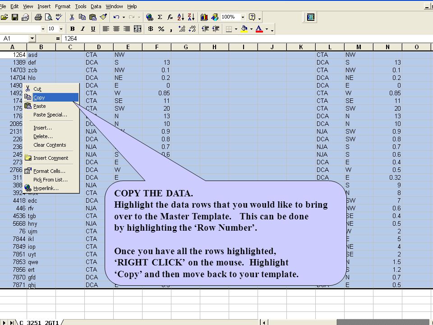Select Clear Contents in the context menu
This screenshot has width=433, height=325.
51,145
